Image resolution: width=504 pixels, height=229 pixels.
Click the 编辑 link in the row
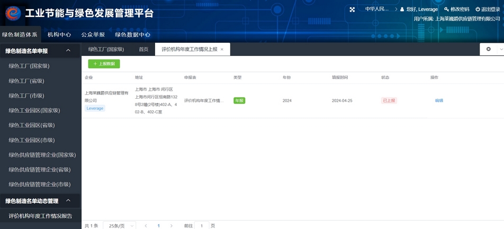pyautogui.click(x=439, y=101)
